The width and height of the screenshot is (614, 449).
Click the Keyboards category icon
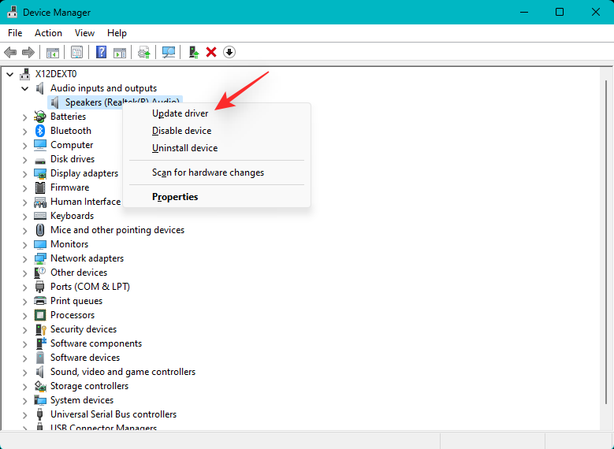pos(40,216)
